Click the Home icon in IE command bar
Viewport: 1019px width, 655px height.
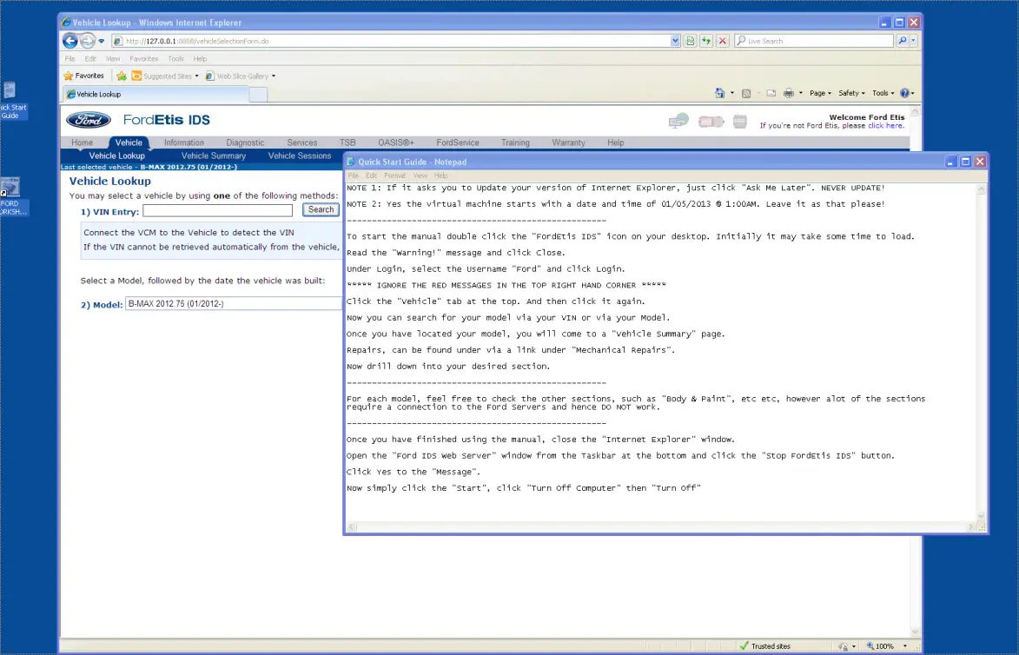tap(719, 93)
